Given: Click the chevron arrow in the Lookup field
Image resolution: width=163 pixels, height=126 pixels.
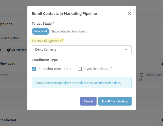Looking at the screenshot, I should (126, 50).
